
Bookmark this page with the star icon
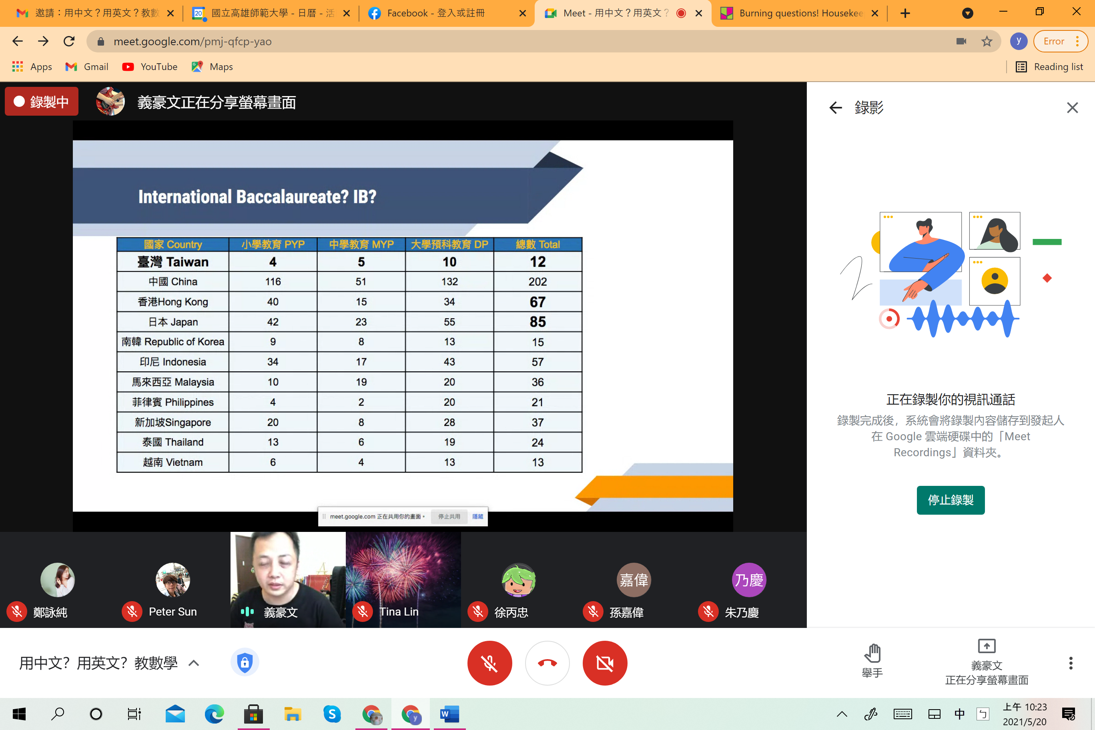[987, 42]
